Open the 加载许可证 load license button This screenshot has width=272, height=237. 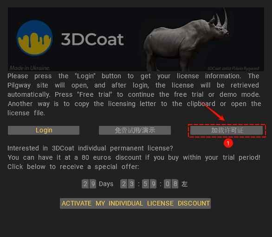pyautogui.click(x=227, y=130)
